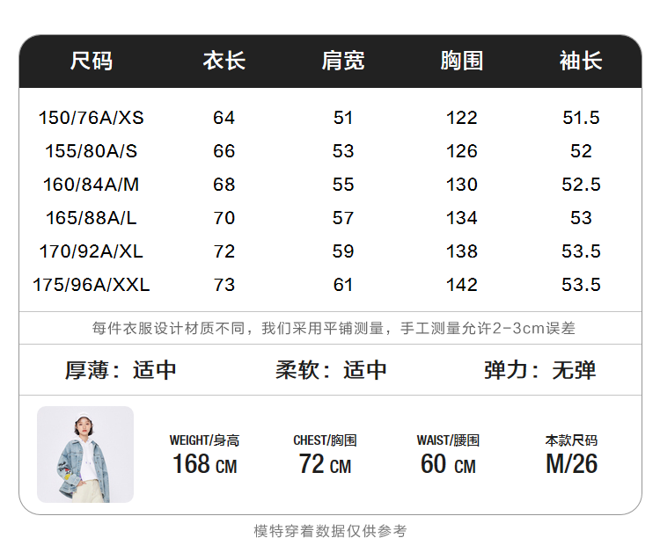Image resolution: width=660 pixels, height=538 pixels.
Task: Click the 模特穿着数据仅供参考 footnote
Action: [x=330, y=531]
